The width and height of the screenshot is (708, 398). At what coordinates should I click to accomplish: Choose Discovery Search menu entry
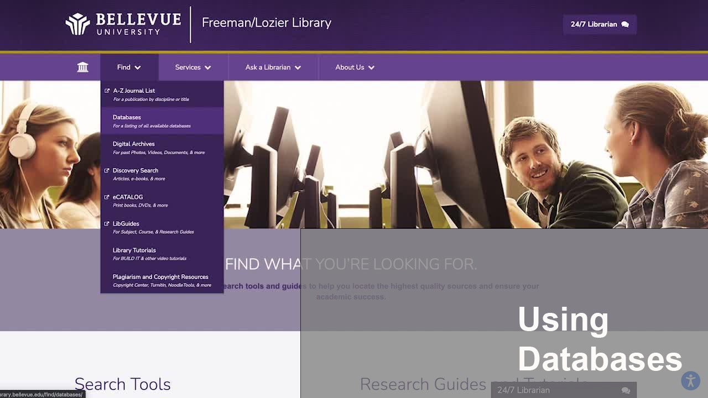162,174
